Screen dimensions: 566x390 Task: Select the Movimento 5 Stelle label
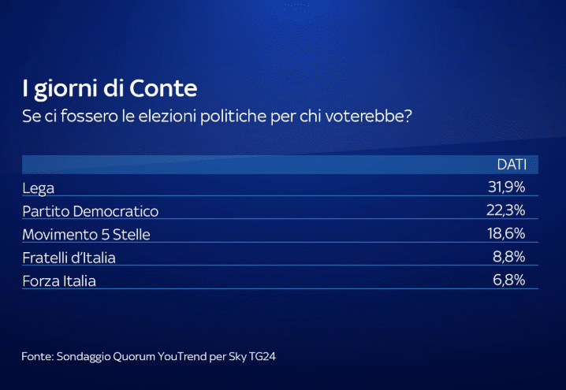tap(85, 234)
